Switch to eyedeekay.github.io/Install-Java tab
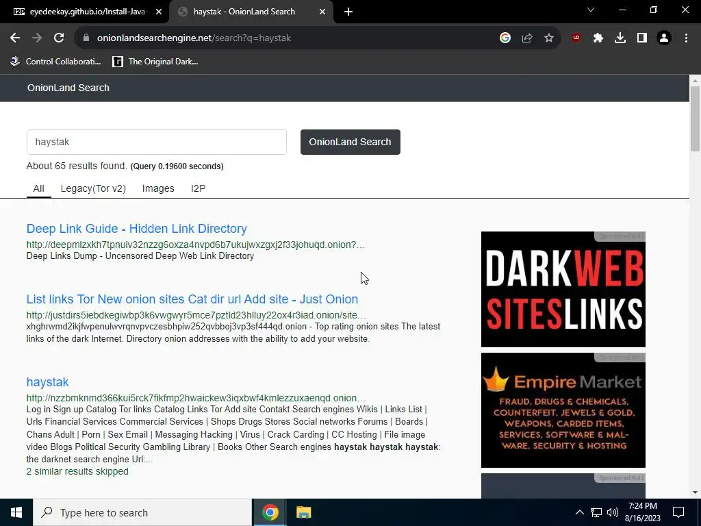 (84, 12)
